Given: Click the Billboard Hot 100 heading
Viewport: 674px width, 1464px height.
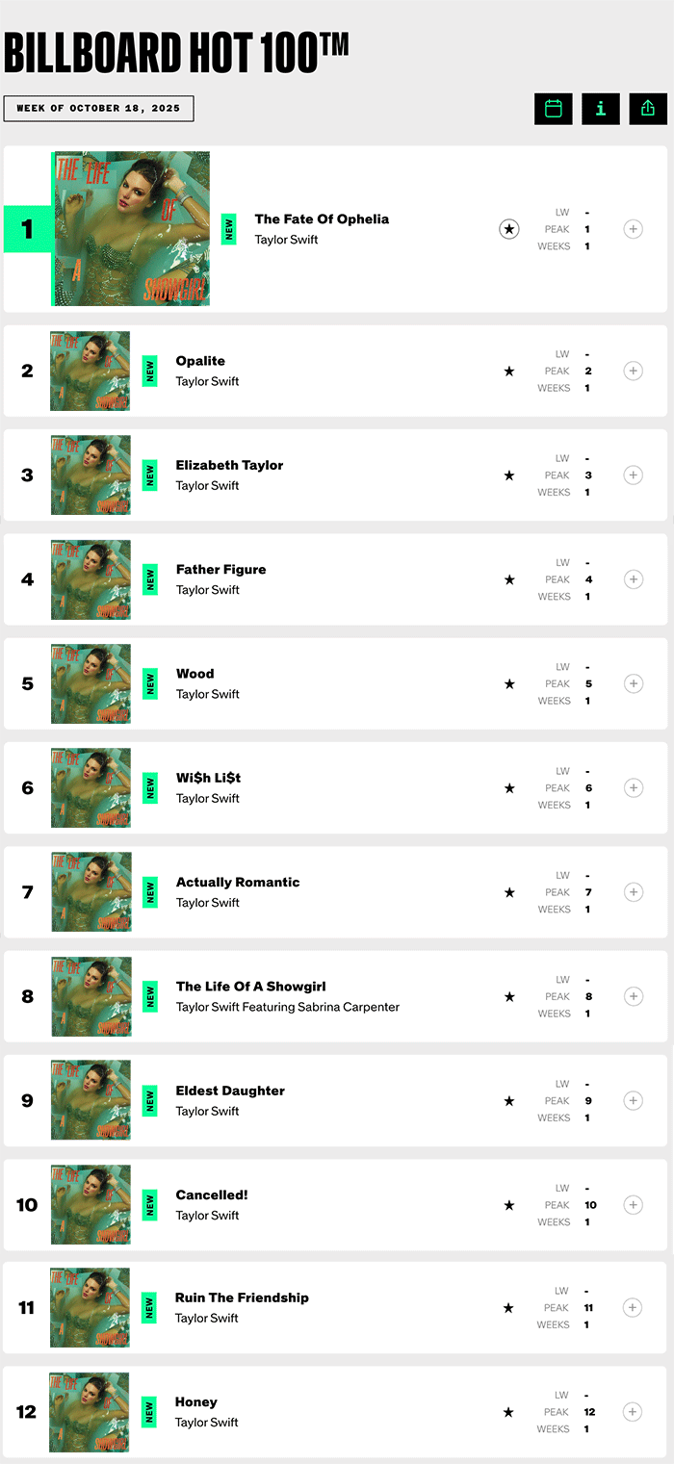Looking at the screenshot, I should 176,53.
